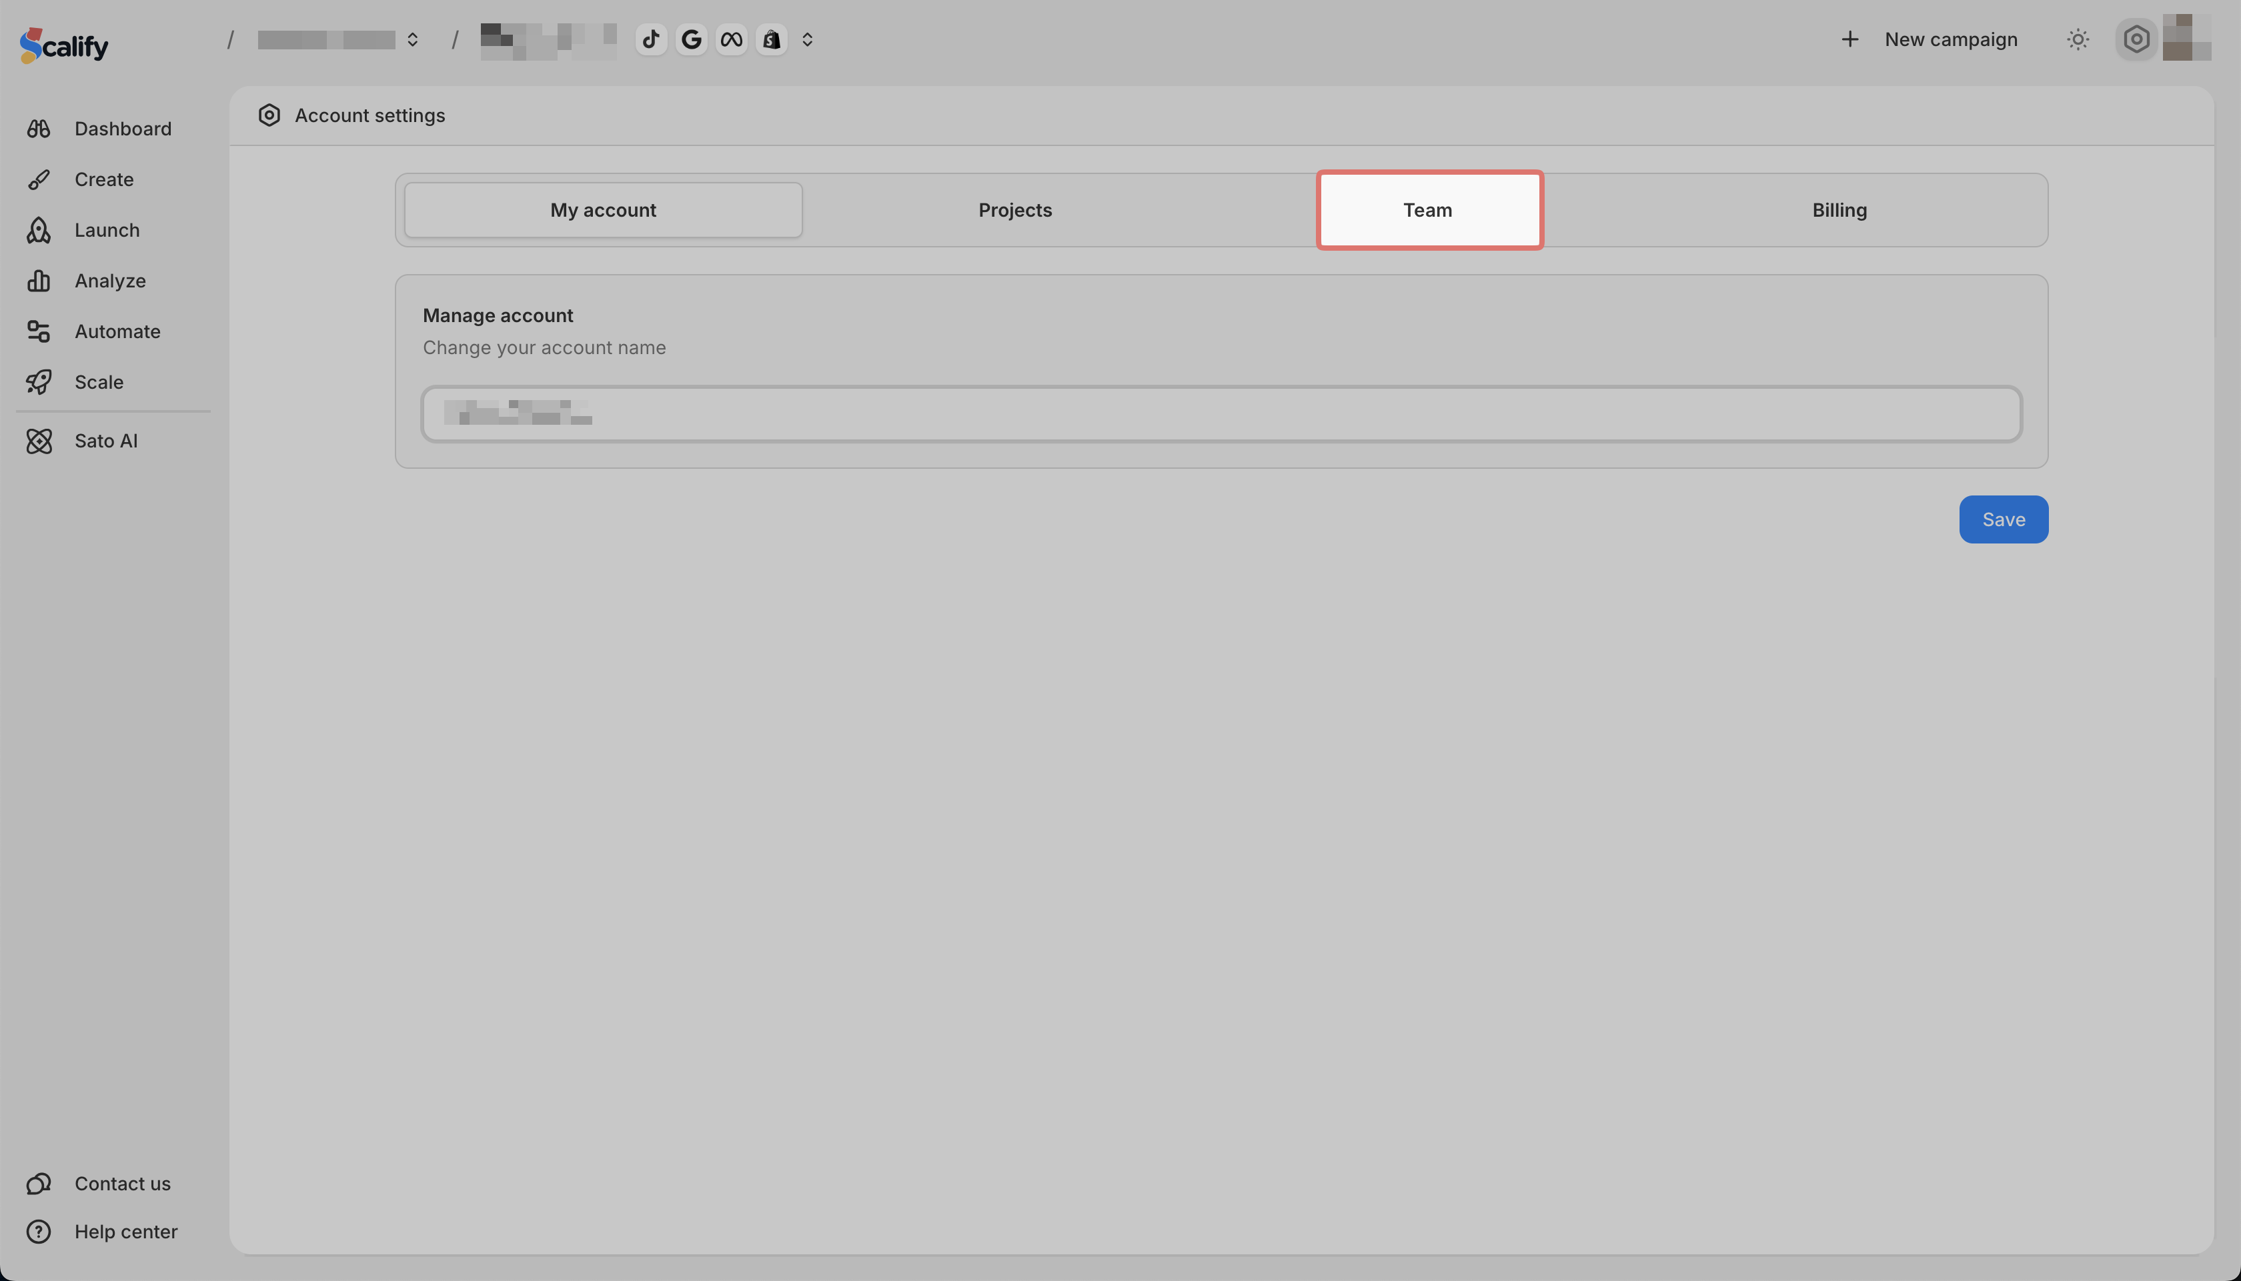
Task: Click the account name input field
Action: point(1221,413)
